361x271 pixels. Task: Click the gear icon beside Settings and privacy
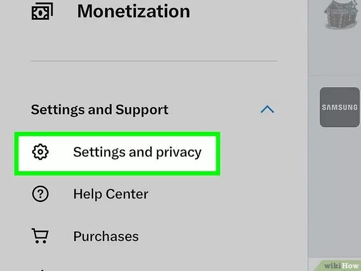coord(40,152)
